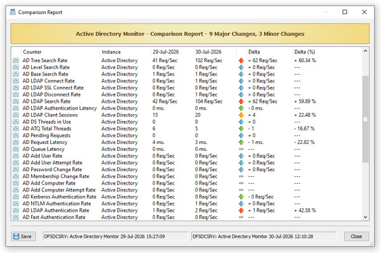This screenshot has width=381, height=253.
Task: Click the '+ 60.34 %' delta percent value
Action: tap(305, 60)
